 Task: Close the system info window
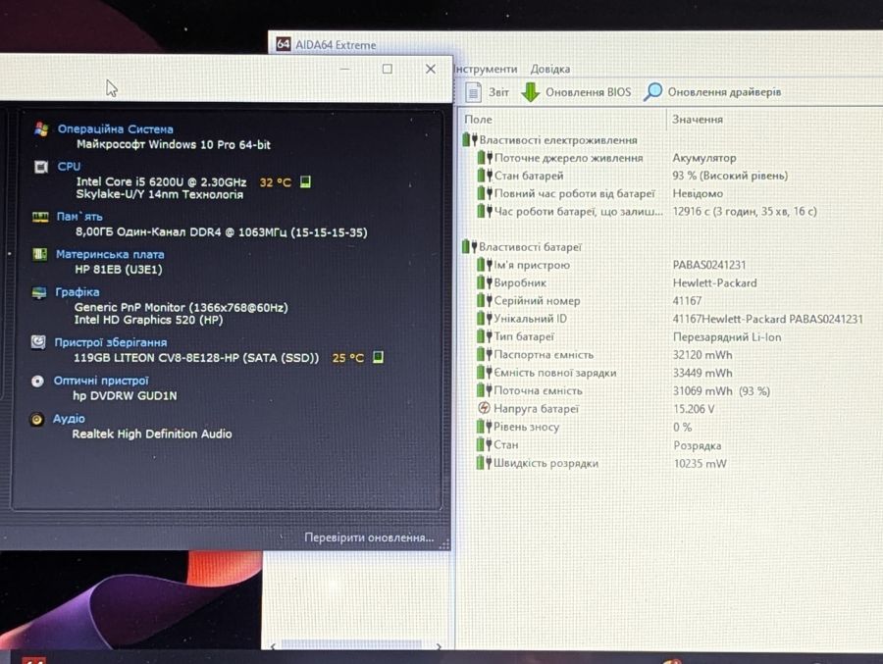(x=431, y=69)
